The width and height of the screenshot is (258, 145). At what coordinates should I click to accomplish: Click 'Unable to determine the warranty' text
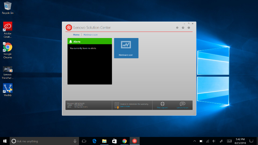(x=134, y=104)
